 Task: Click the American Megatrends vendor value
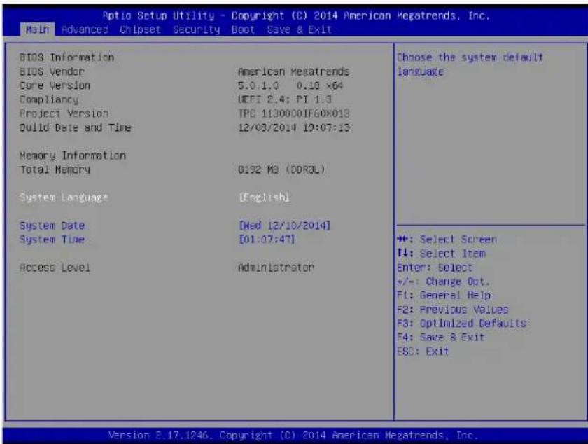293,71
